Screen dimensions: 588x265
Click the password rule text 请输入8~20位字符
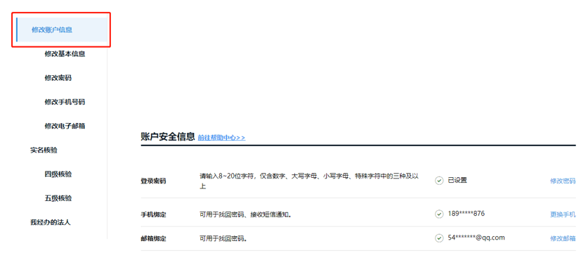(x=309, y=181)
